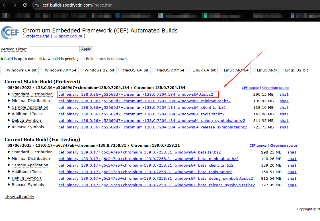
Task: Download 138.0.36 windows64_minimal.tar.bz2 file
Action: click(145, 101)
